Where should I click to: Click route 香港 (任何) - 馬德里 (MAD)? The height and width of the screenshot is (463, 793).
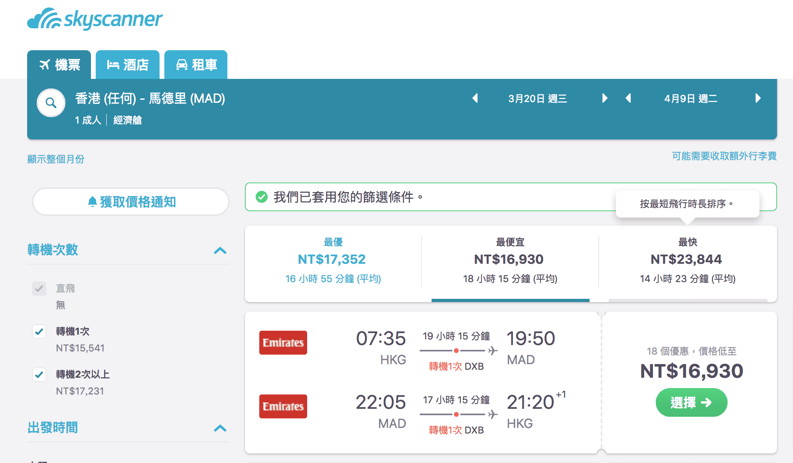[x=150, y=98]
